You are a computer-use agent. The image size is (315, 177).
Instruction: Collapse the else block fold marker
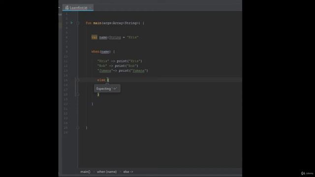coord(78,80)
